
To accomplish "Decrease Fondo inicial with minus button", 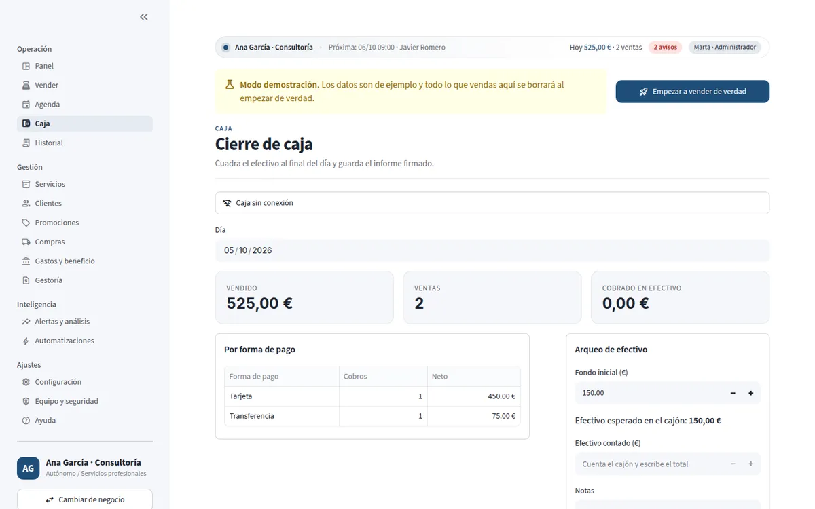I will (733, 393).
